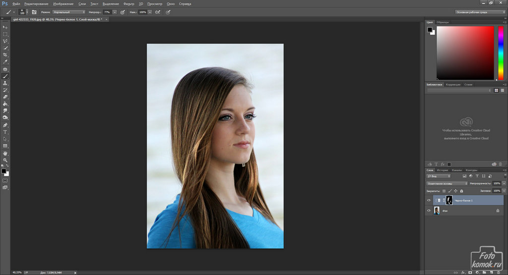Open the layer filter type Вид dropdown
508x275 pixels.
tap(439, 176)
